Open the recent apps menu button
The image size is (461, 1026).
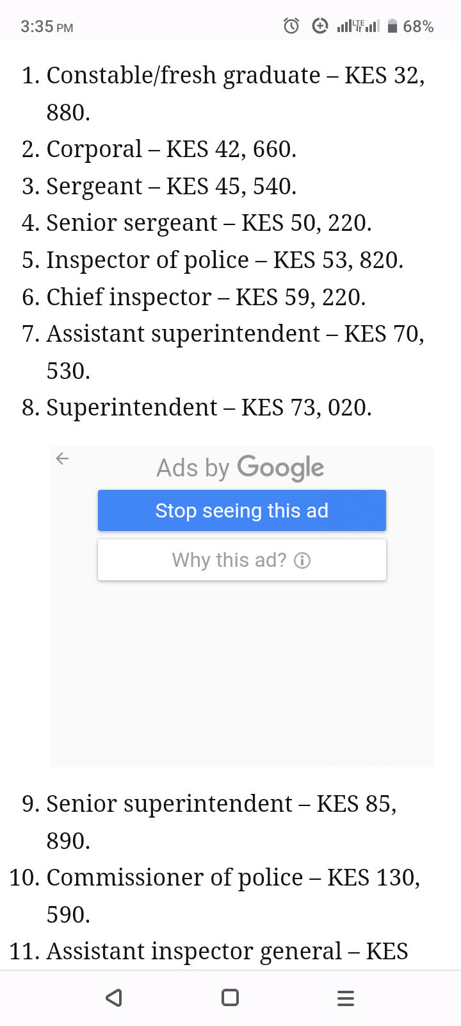click(x=346, y=998)
